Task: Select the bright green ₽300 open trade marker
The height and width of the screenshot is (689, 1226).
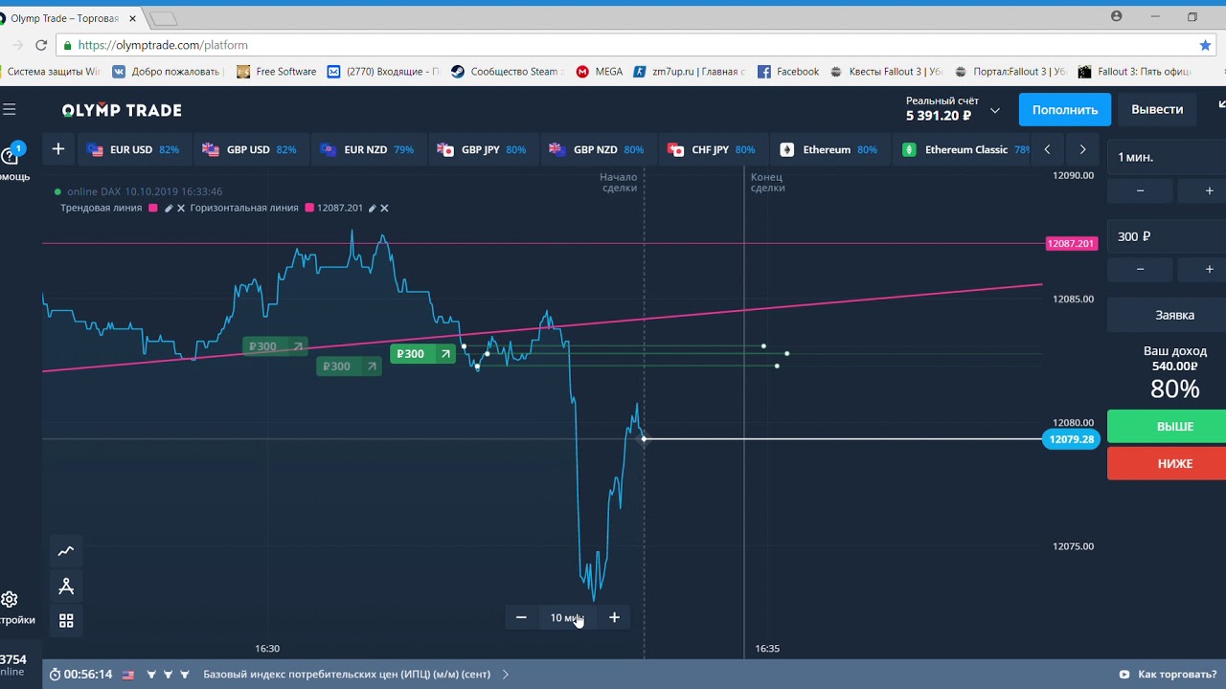Action: [x=423, y=354]
